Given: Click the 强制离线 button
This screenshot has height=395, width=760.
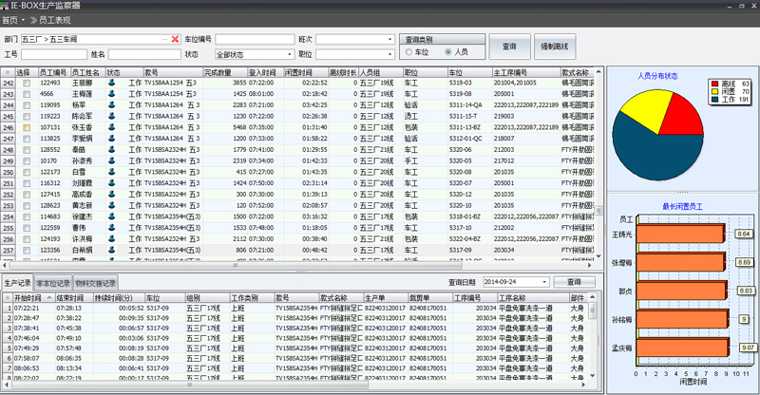Looking at the screenshot, I should pyautogui.click(x=554, y=46).
